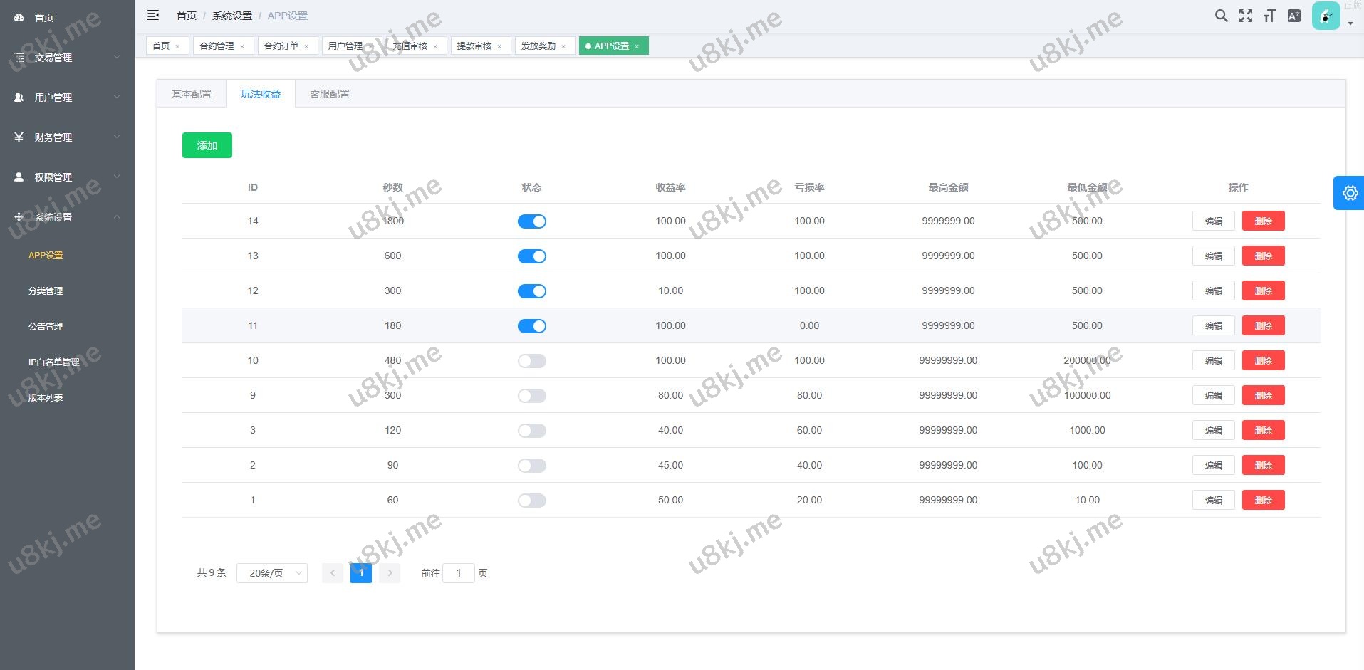Switch to the 基本配置 tab
1364x670 pixels.
tap(192, 94)
